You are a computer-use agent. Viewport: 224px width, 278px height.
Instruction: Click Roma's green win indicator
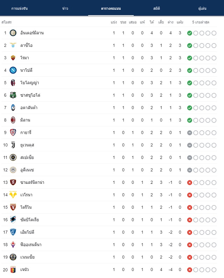pyautogui.click(x=190, y=58)
